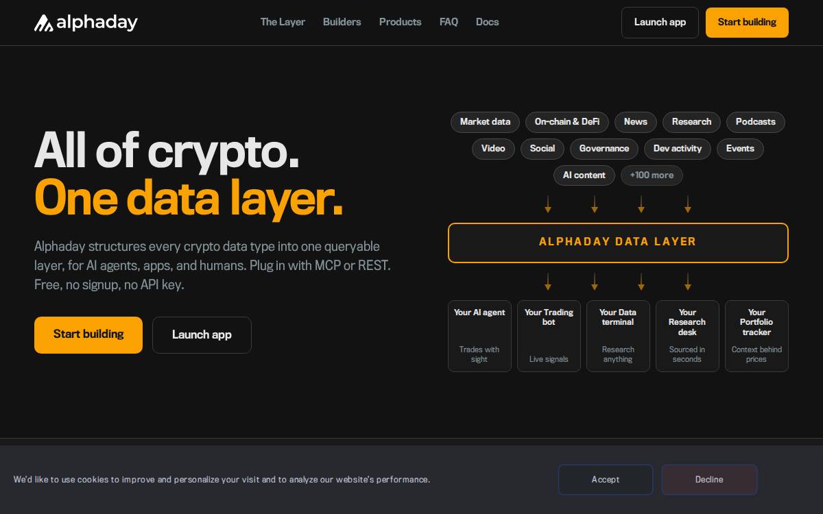Click the hero Launch app button
The width and height of the screenshot is (823, 514).
(x=202, y=335)
